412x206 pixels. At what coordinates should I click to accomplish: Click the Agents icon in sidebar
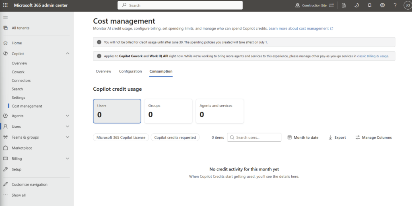click(5, 116)
